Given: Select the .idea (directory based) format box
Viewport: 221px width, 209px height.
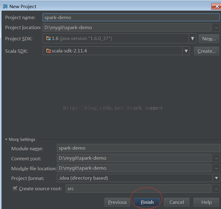Looking at the screenshot, I should tap(138, 178).
